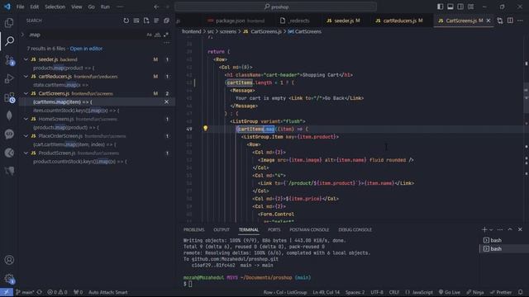Click Ln 49, Col 14 indicator
This screenshot has height=297, width=529.
[x=326, y=292]
